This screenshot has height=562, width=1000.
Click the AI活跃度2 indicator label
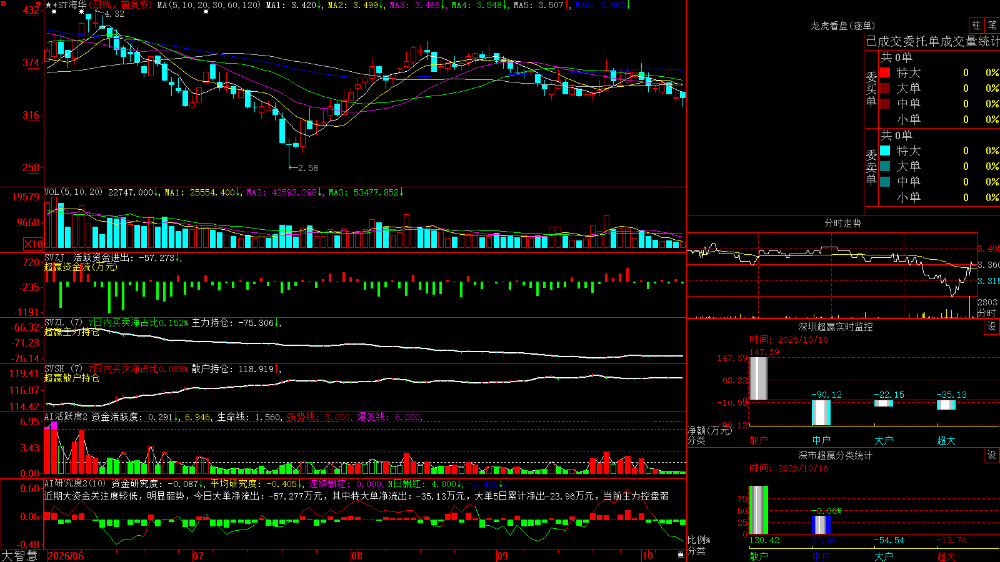[x=66, y=417]
